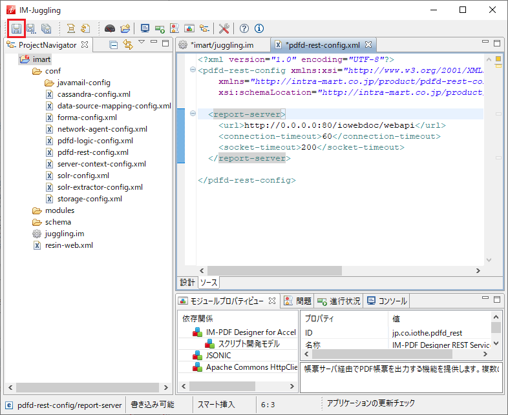
Task: Select the 設計 tab below the editor
Action: coord(187,283)
